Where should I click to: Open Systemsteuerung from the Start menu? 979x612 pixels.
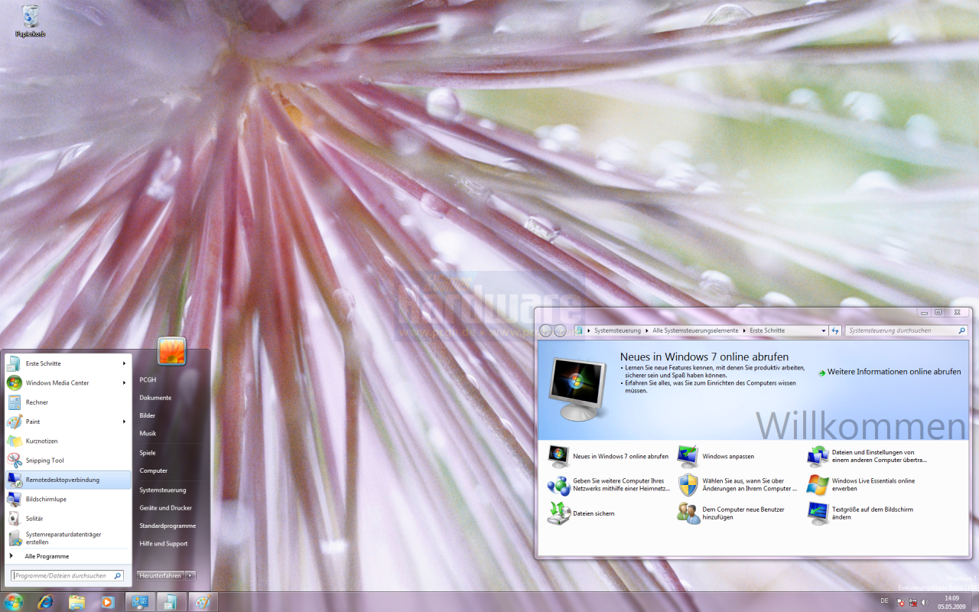(x=163, y=490)
